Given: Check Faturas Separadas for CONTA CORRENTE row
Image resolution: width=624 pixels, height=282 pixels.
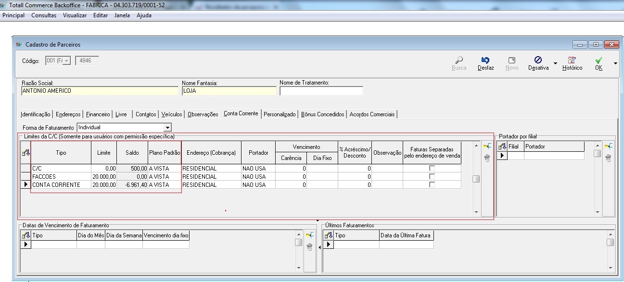Looking at the screenshot, I should 432,184.
